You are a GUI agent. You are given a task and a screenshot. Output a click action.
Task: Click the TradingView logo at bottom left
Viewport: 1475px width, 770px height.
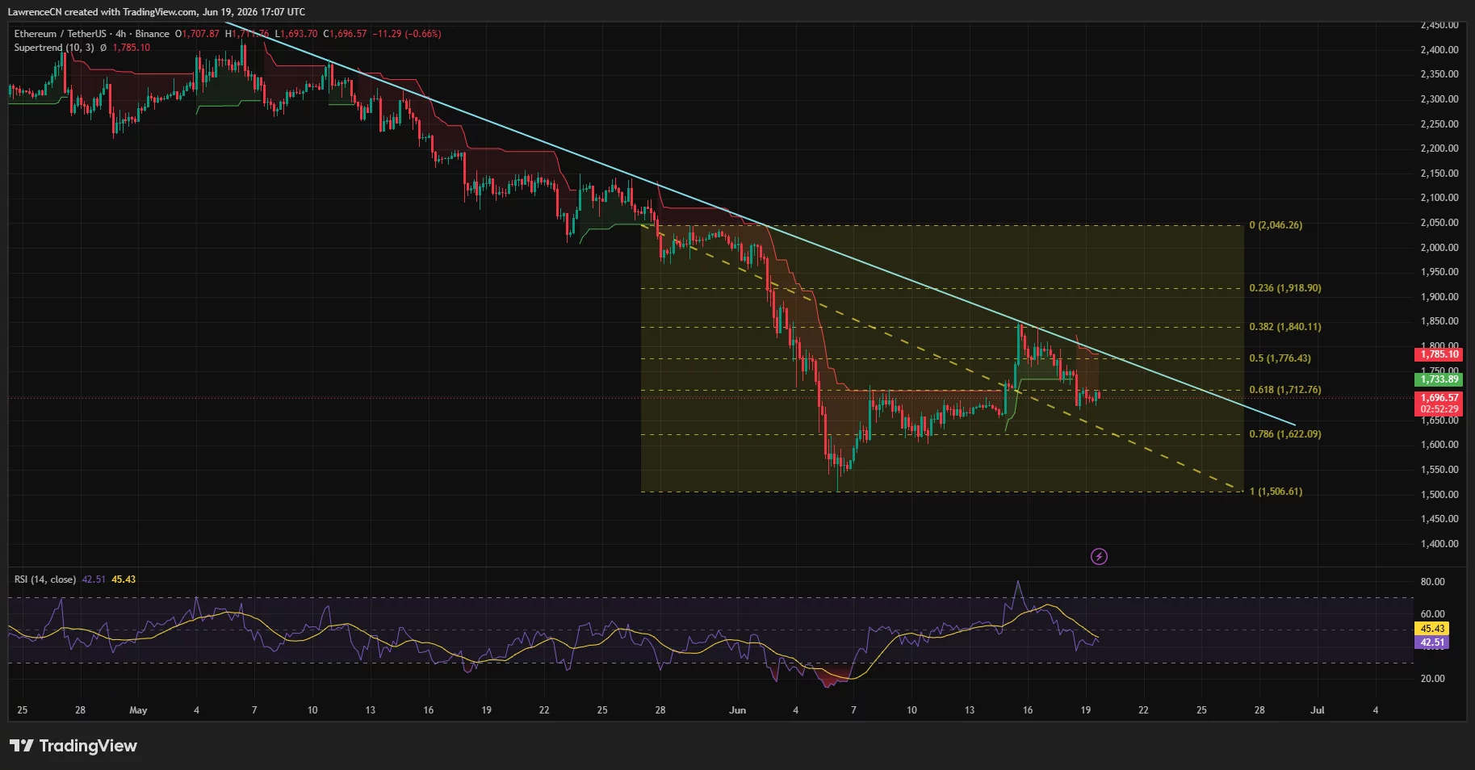73,746
